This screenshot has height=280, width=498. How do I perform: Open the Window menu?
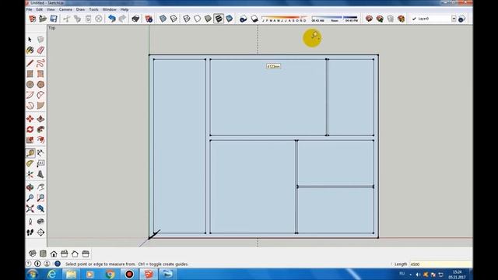pyautogui.click(x=109, y=9)
